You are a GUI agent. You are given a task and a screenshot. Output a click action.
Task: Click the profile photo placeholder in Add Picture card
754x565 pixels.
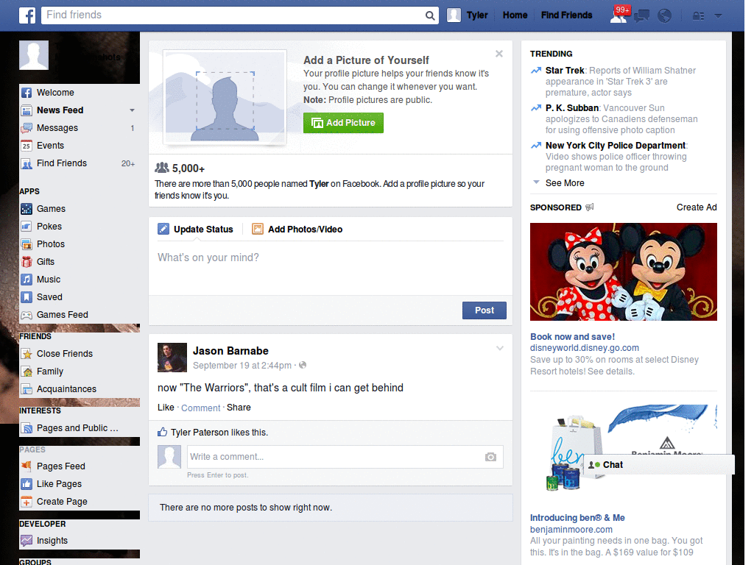coord(225,97)
